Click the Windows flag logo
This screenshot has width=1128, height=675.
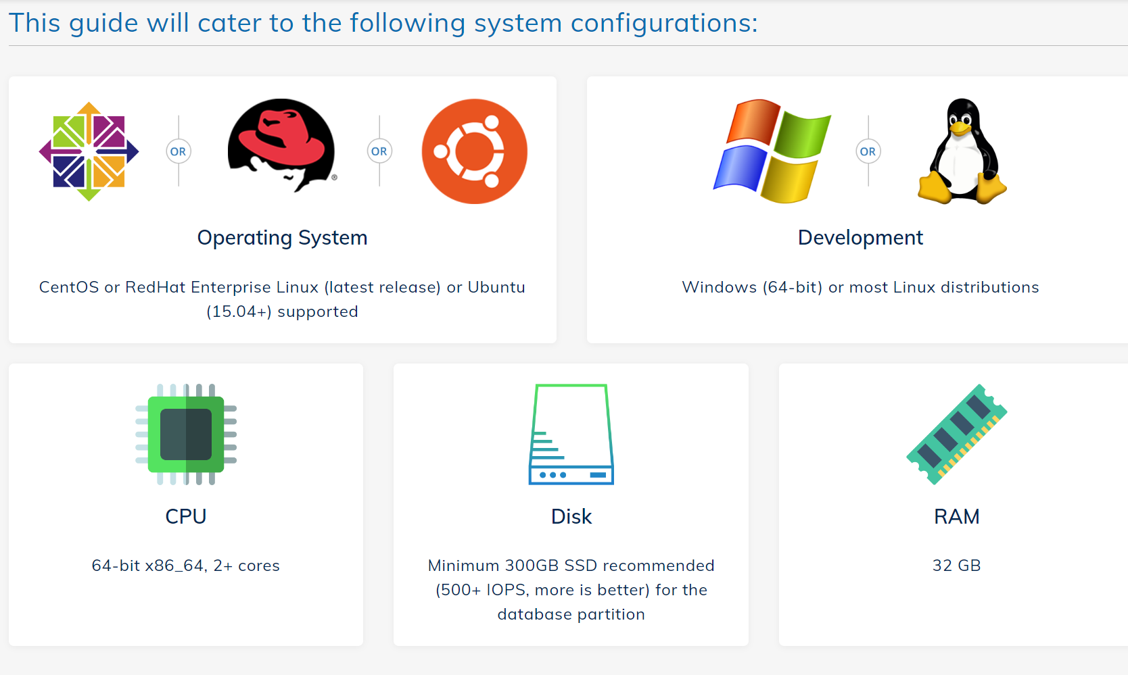click(772, 151)
